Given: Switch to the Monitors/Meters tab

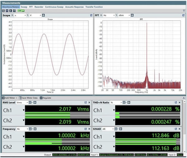Looking at the screenshot, I should coord(11,7).
